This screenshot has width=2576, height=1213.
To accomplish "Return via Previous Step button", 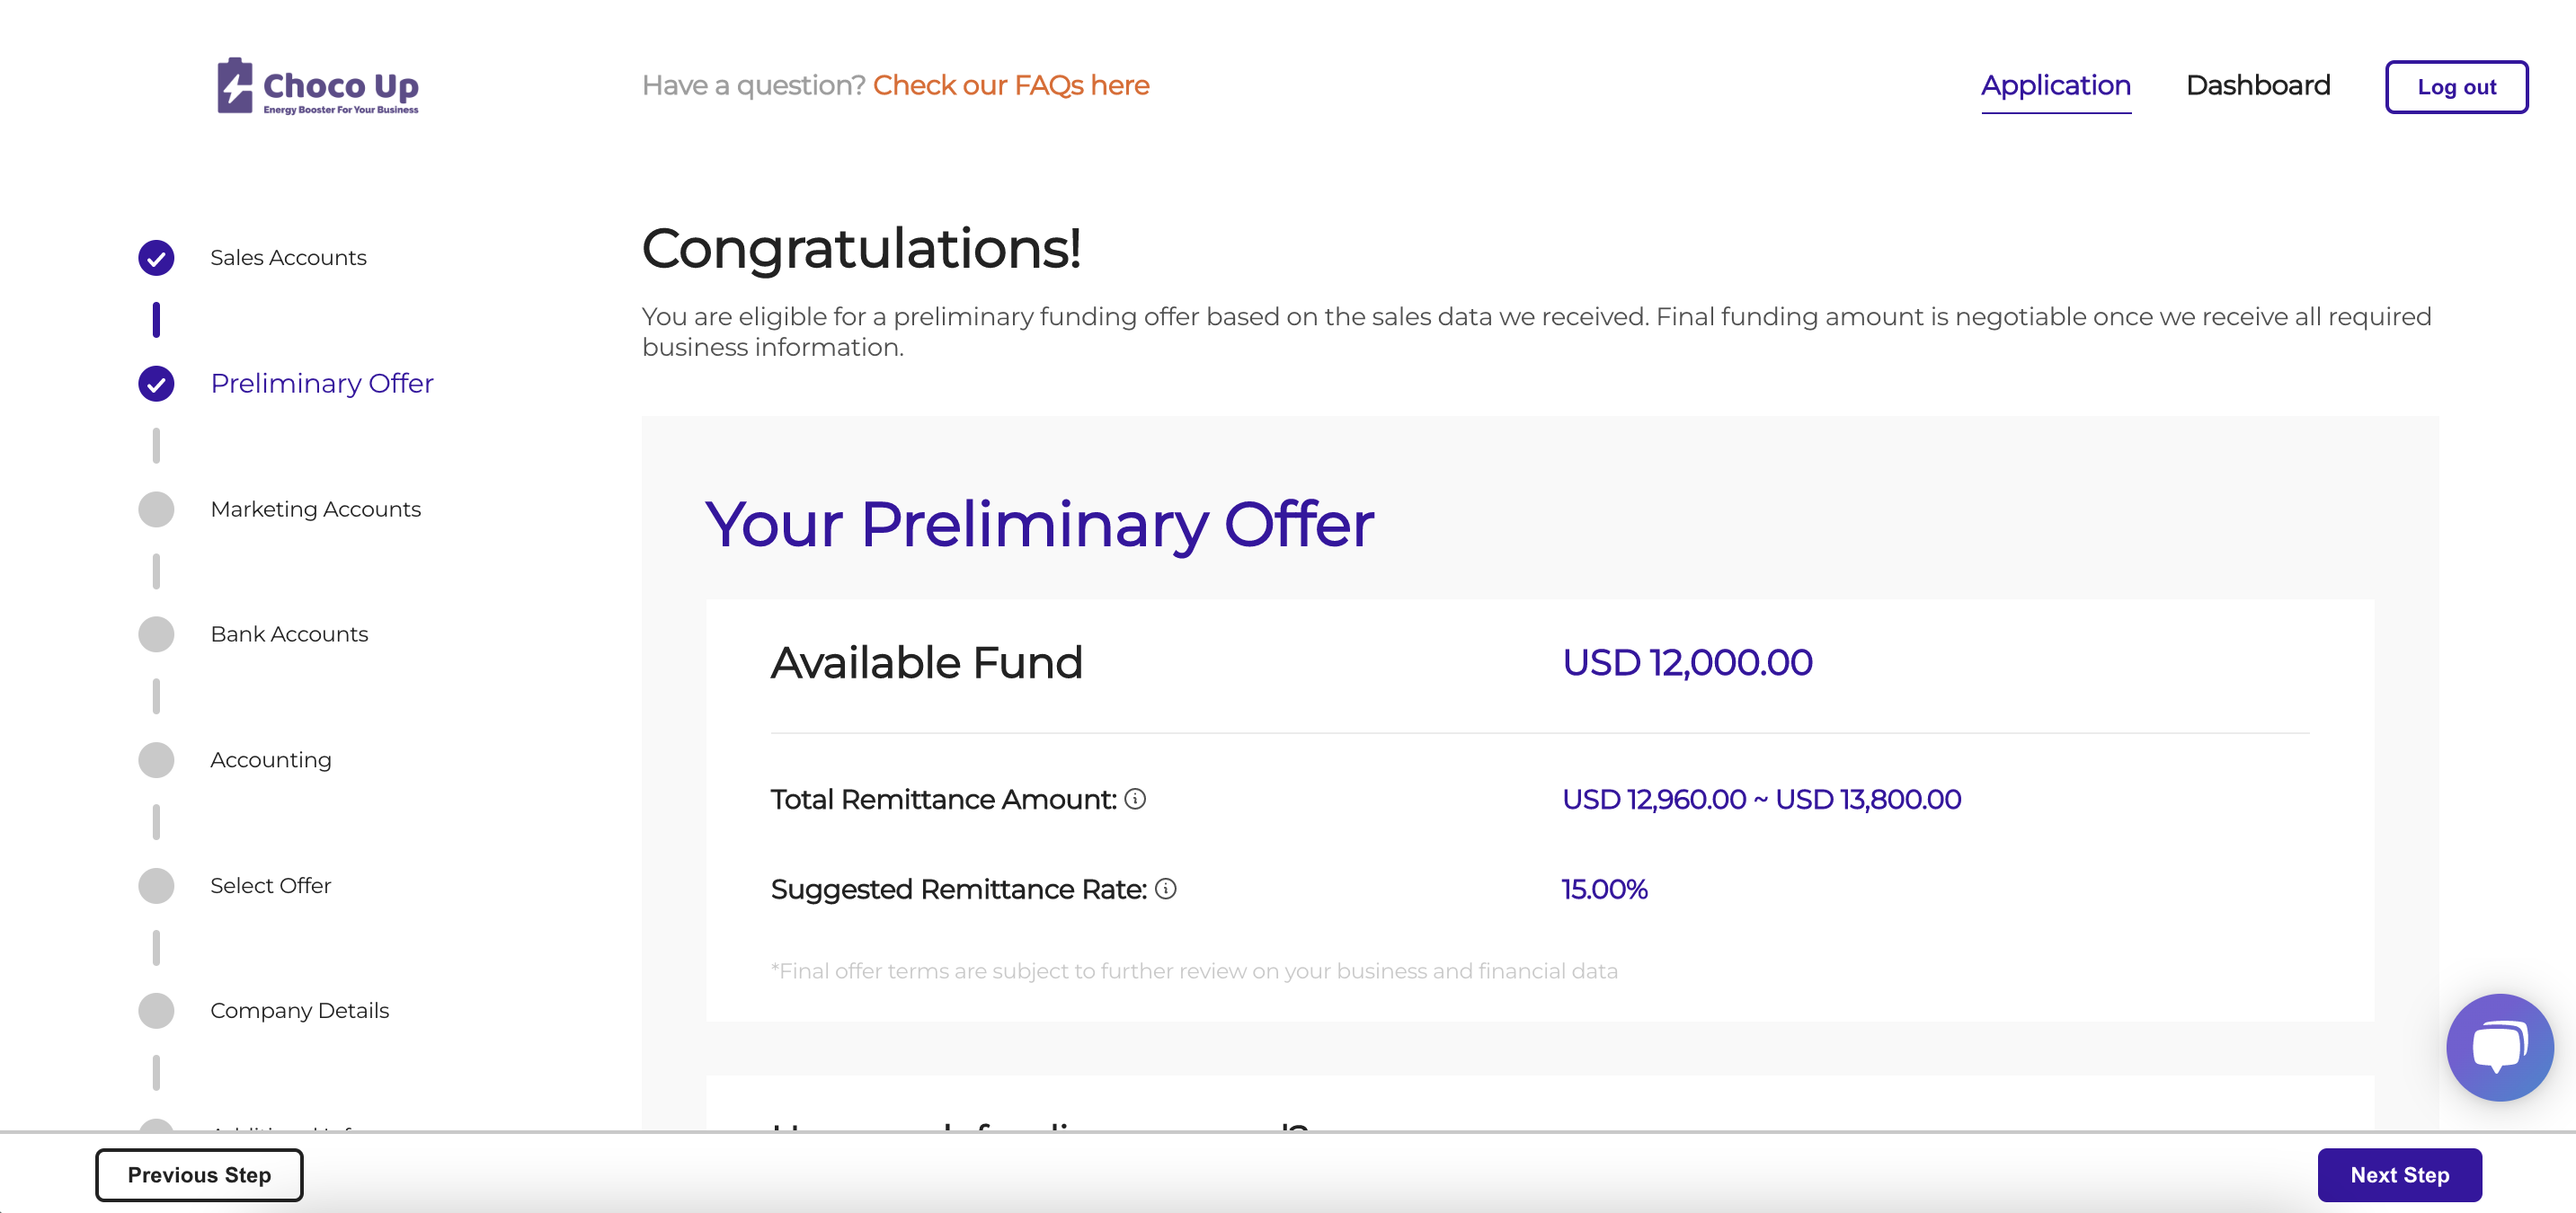I will click(x=199, y=1175).
